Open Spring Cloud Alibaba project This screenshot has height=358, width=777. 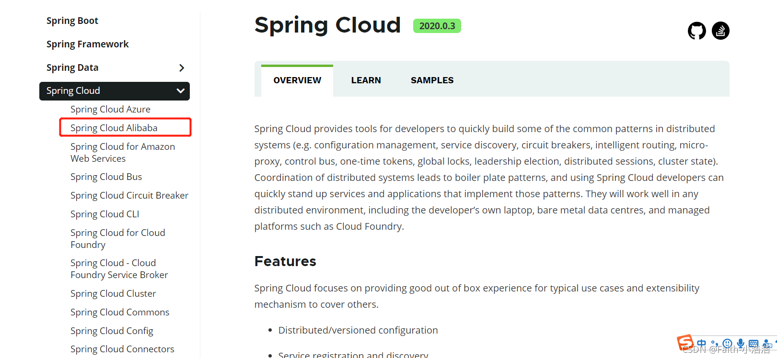(114, 128)
